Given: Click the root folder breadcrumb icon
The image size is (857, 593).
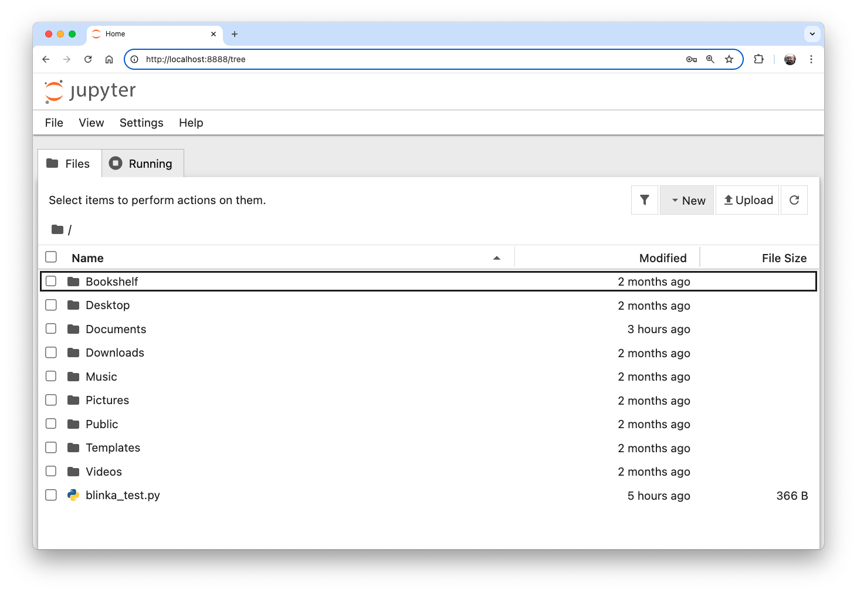Looking at the screenshot, I should pos(57,229).
